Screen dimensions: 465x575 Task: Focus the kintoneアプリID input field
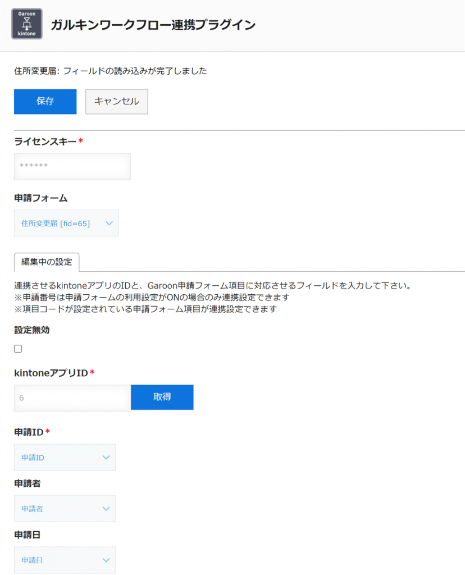click(x=72, y=398)
